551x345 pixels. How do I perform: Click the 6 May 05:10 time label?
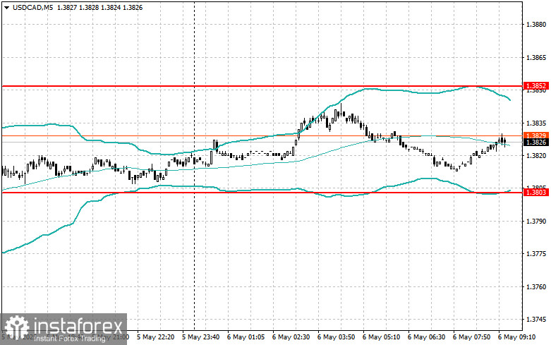381,337
